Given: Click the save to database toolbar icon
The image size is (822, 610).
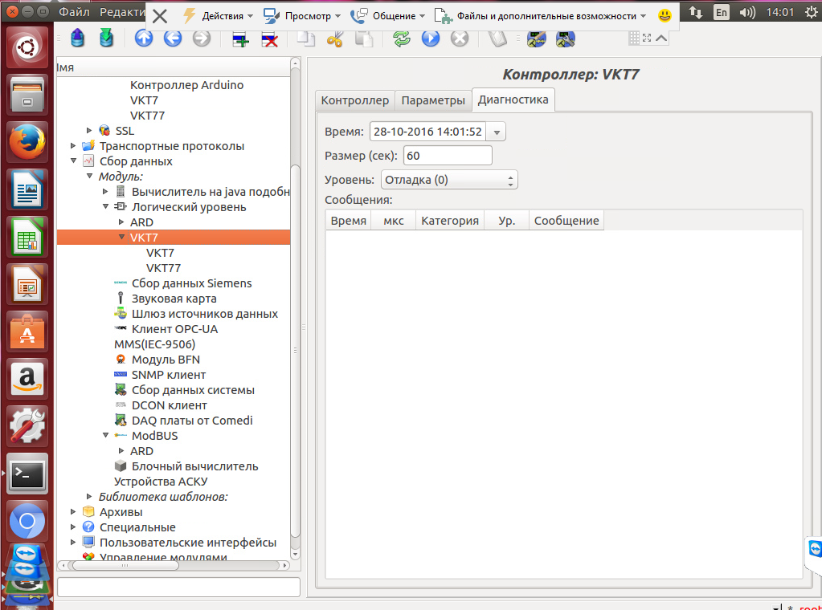Looking at the screenshot, I should [x=106, y=39].
